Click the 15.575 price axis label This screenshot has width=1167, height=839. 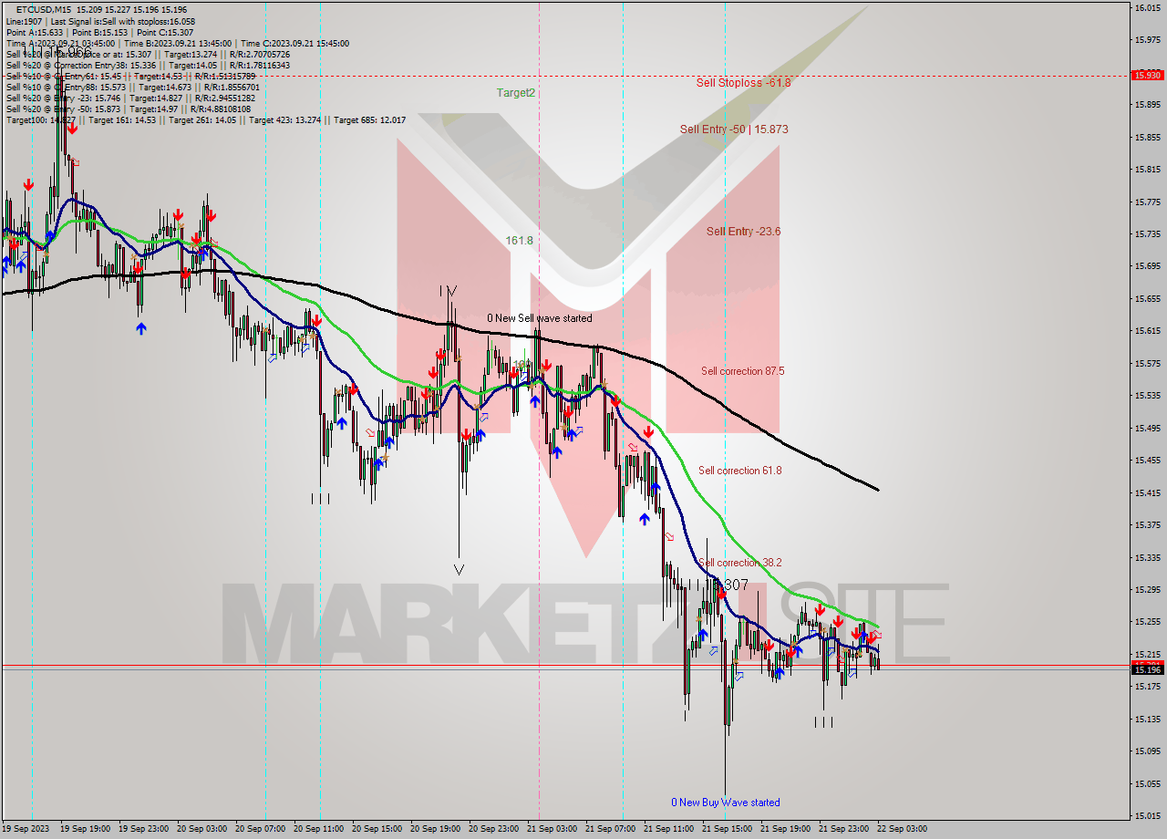(x=1146, y=363)
